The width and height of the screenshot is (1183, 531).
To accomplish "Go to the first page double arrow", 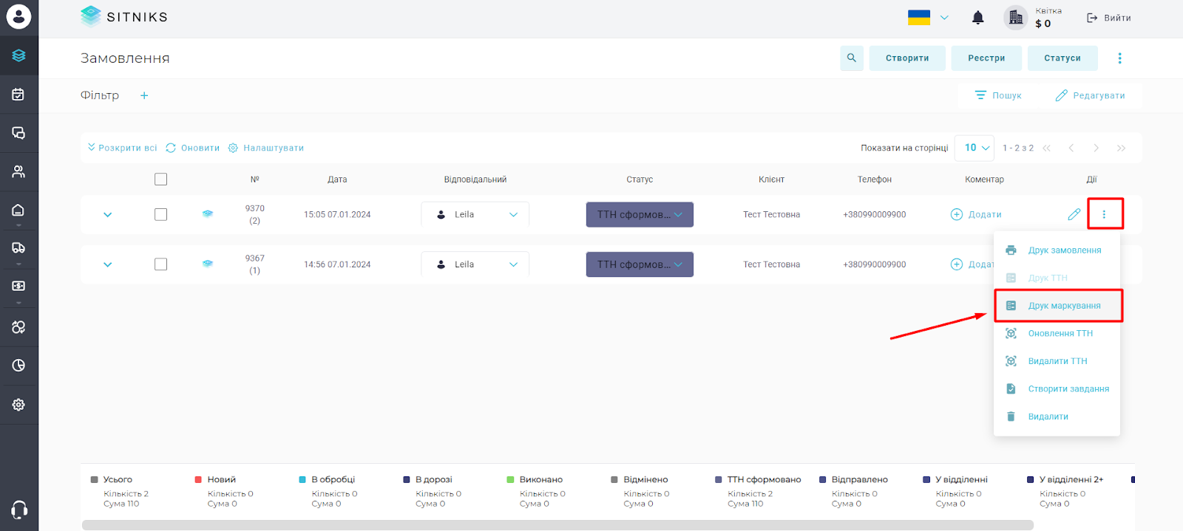I will [1046, 148].
